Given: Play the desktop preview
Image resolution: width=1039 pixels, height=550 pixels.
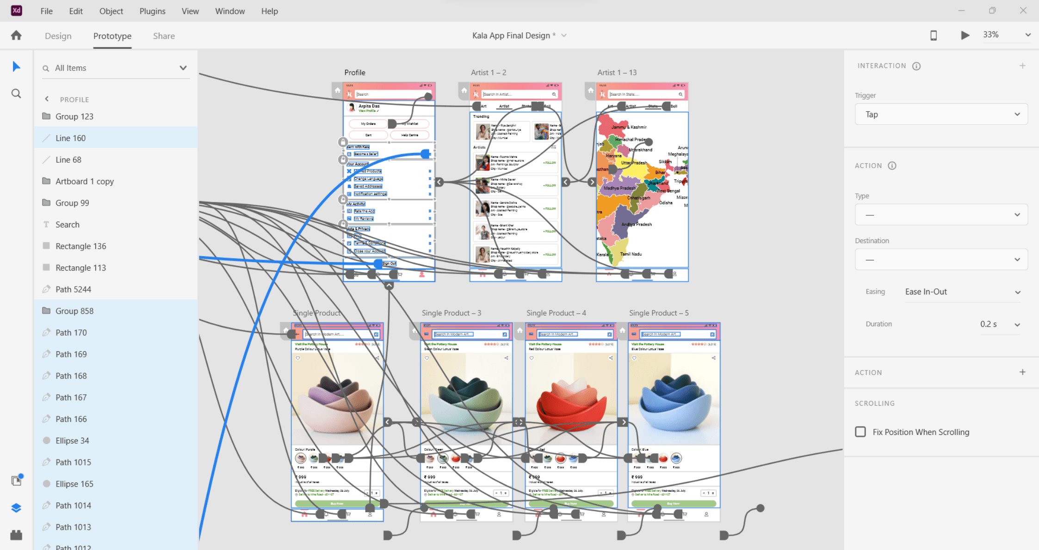Looking at the screenshot, I should coord(965,36).
